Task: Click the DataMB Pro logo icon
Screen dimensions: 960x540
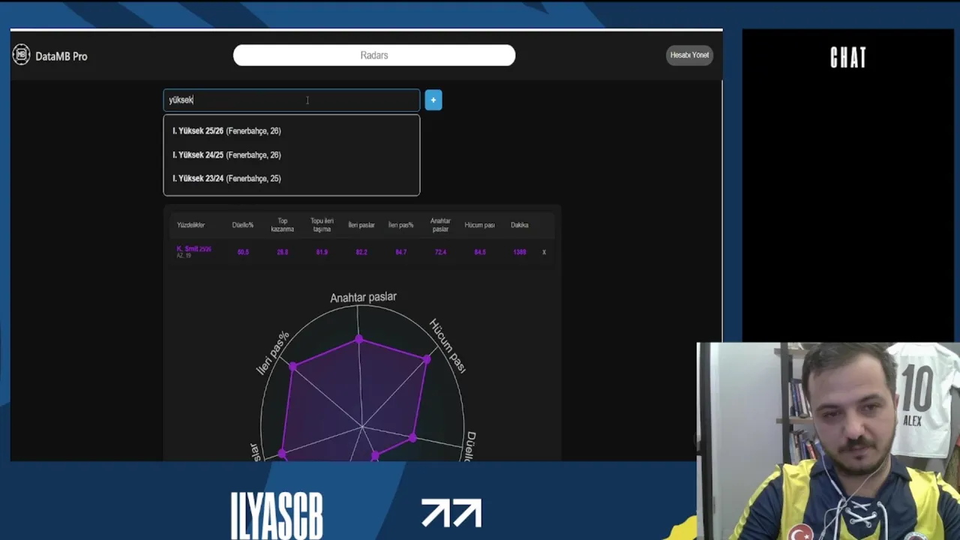Action: click(21, 55)
